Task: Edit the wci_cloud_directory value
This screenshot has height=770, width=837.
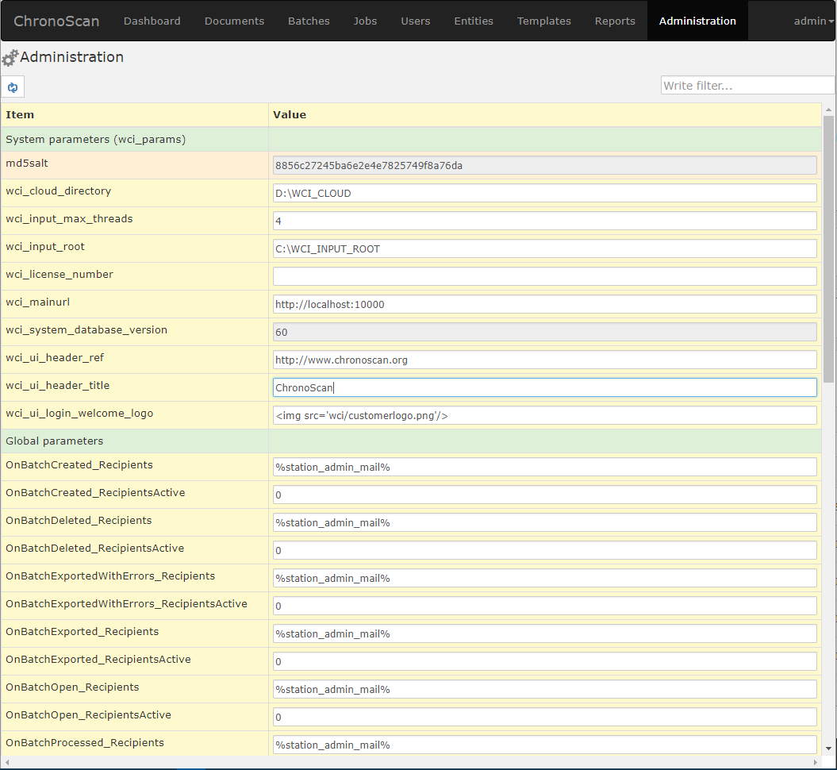Action: pos(544,194)
